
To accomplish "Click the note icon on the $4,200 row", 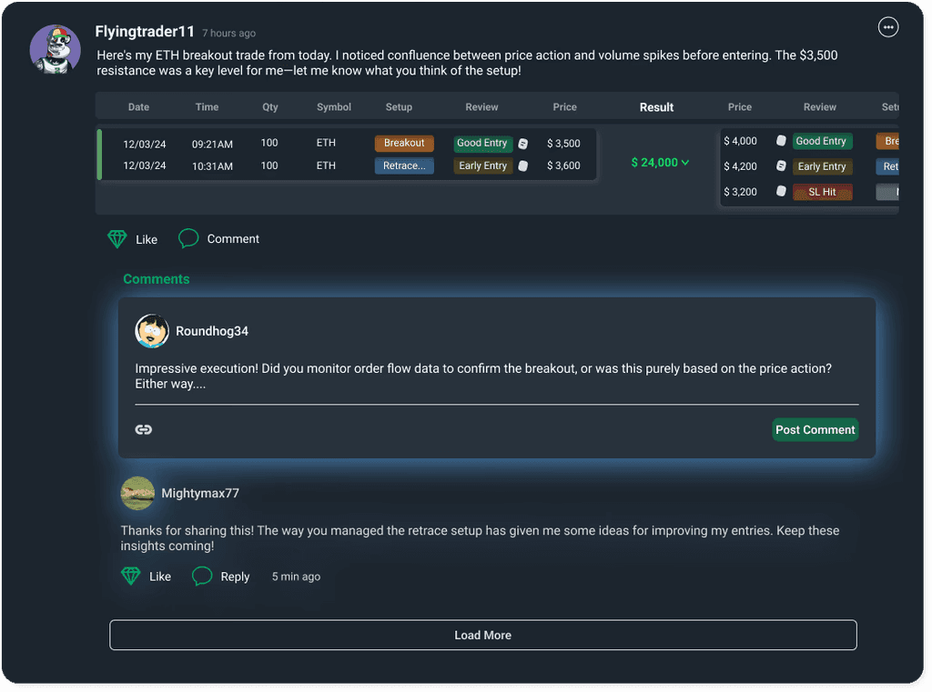I will [x=781, y=165].
